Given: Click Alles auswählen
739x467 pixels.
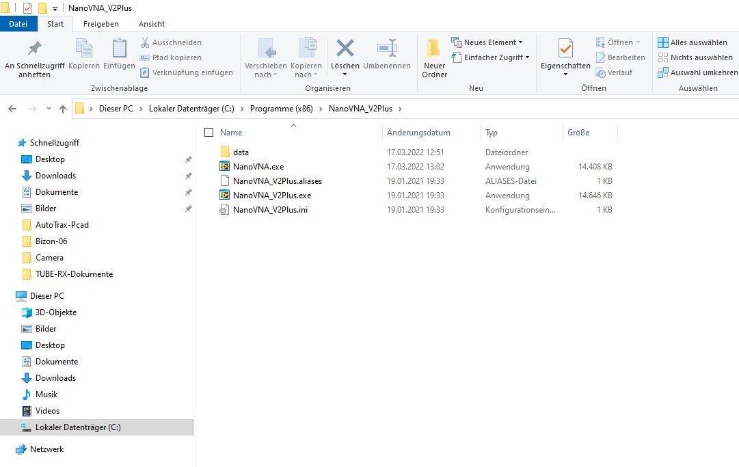Looking at the screenshot, I should pos(693,42).
